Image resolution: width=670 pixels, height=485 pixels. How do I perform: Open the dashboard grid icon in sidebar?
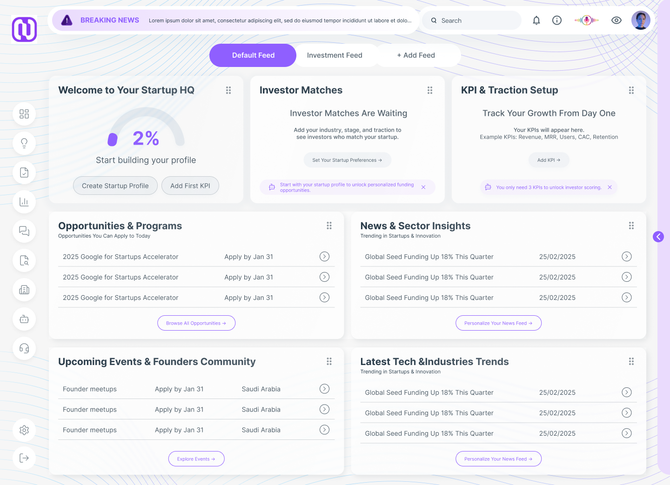tap(24, 114)
